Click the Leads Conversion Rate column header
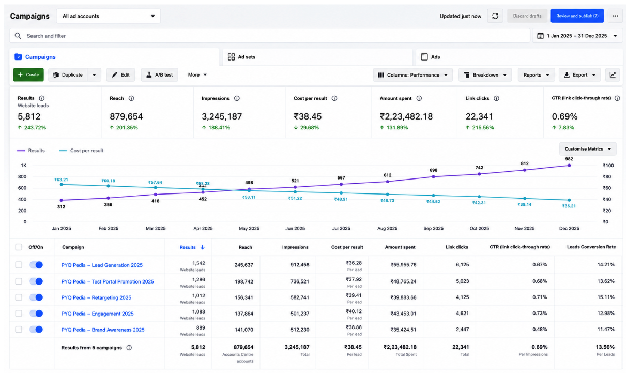 pos(591,247)
